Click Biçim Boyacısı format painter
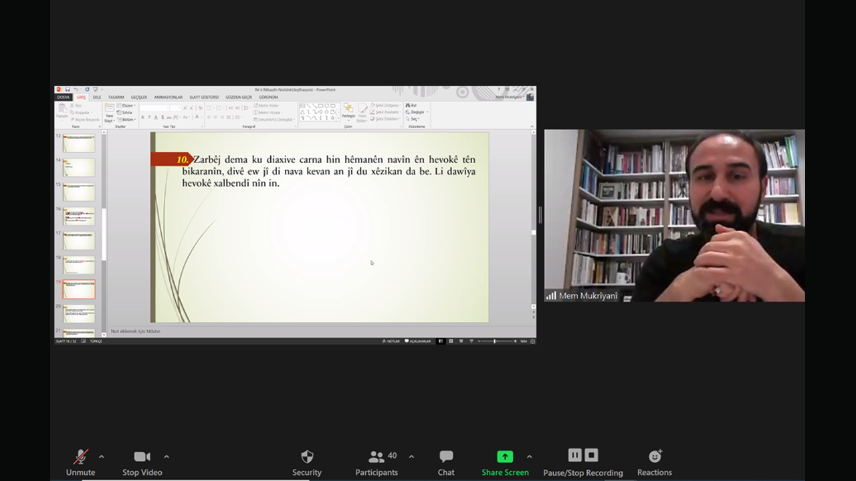The height and width of the screenshot is (481, 856). (x=85, y=120)
